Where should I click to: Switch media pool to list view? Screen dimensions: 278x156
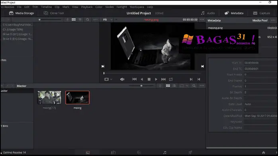pyautogui.click(x=174, y=86)
